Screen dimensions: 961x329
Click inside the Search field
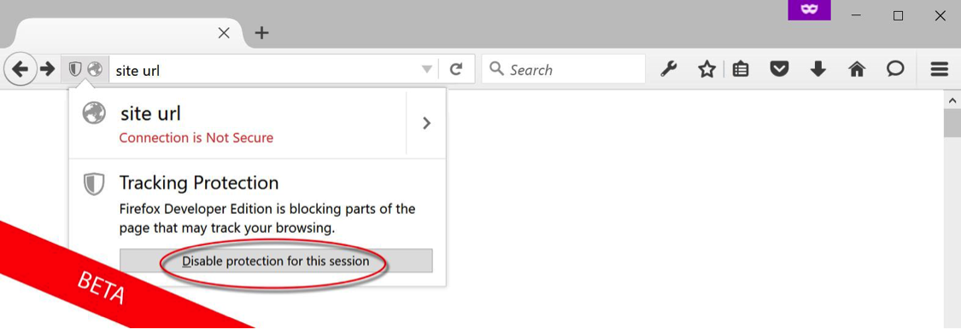(x=563, y=69)
